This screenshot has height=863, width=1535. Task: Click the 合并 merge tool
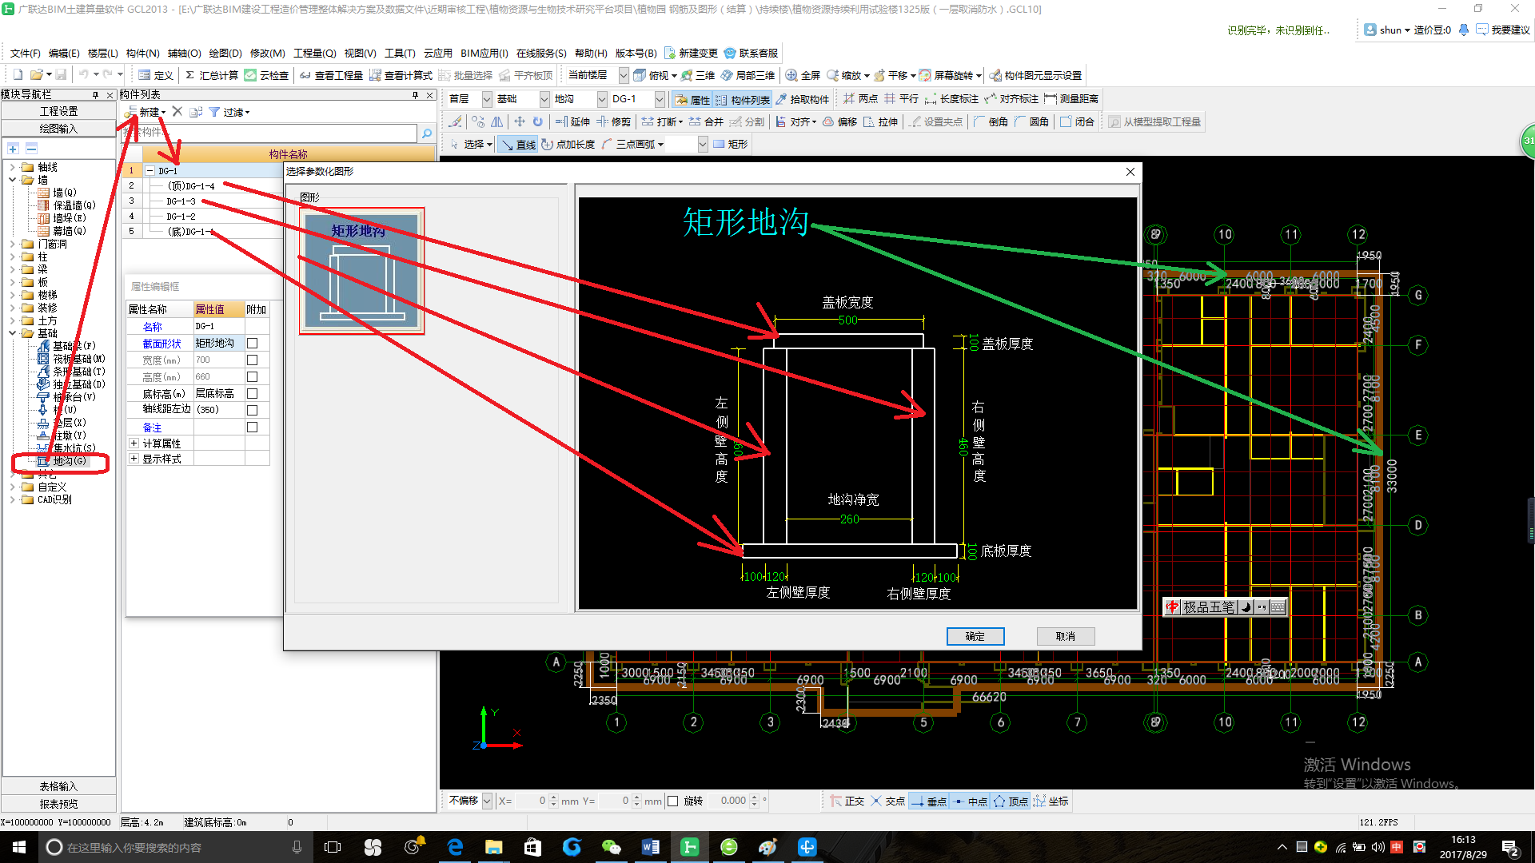coord(706,121)
